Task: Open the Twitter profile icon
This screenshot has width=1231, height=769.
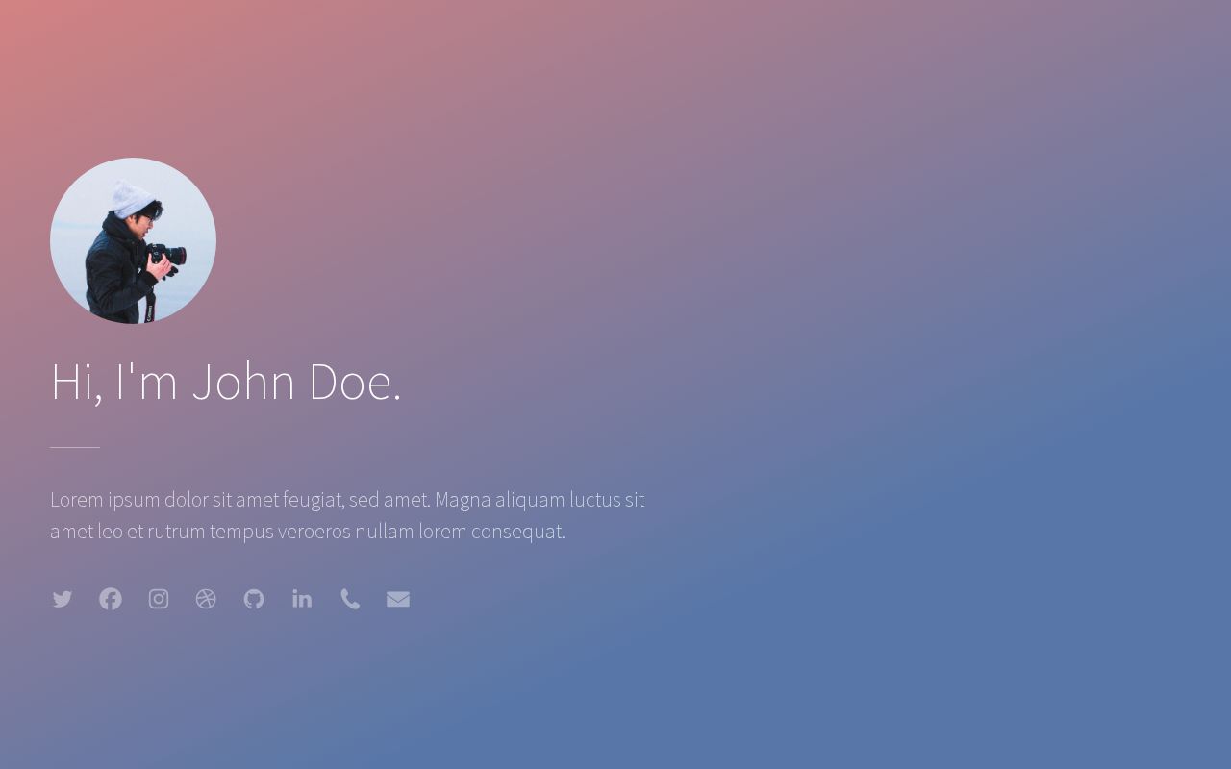Action: coord(63,600)
